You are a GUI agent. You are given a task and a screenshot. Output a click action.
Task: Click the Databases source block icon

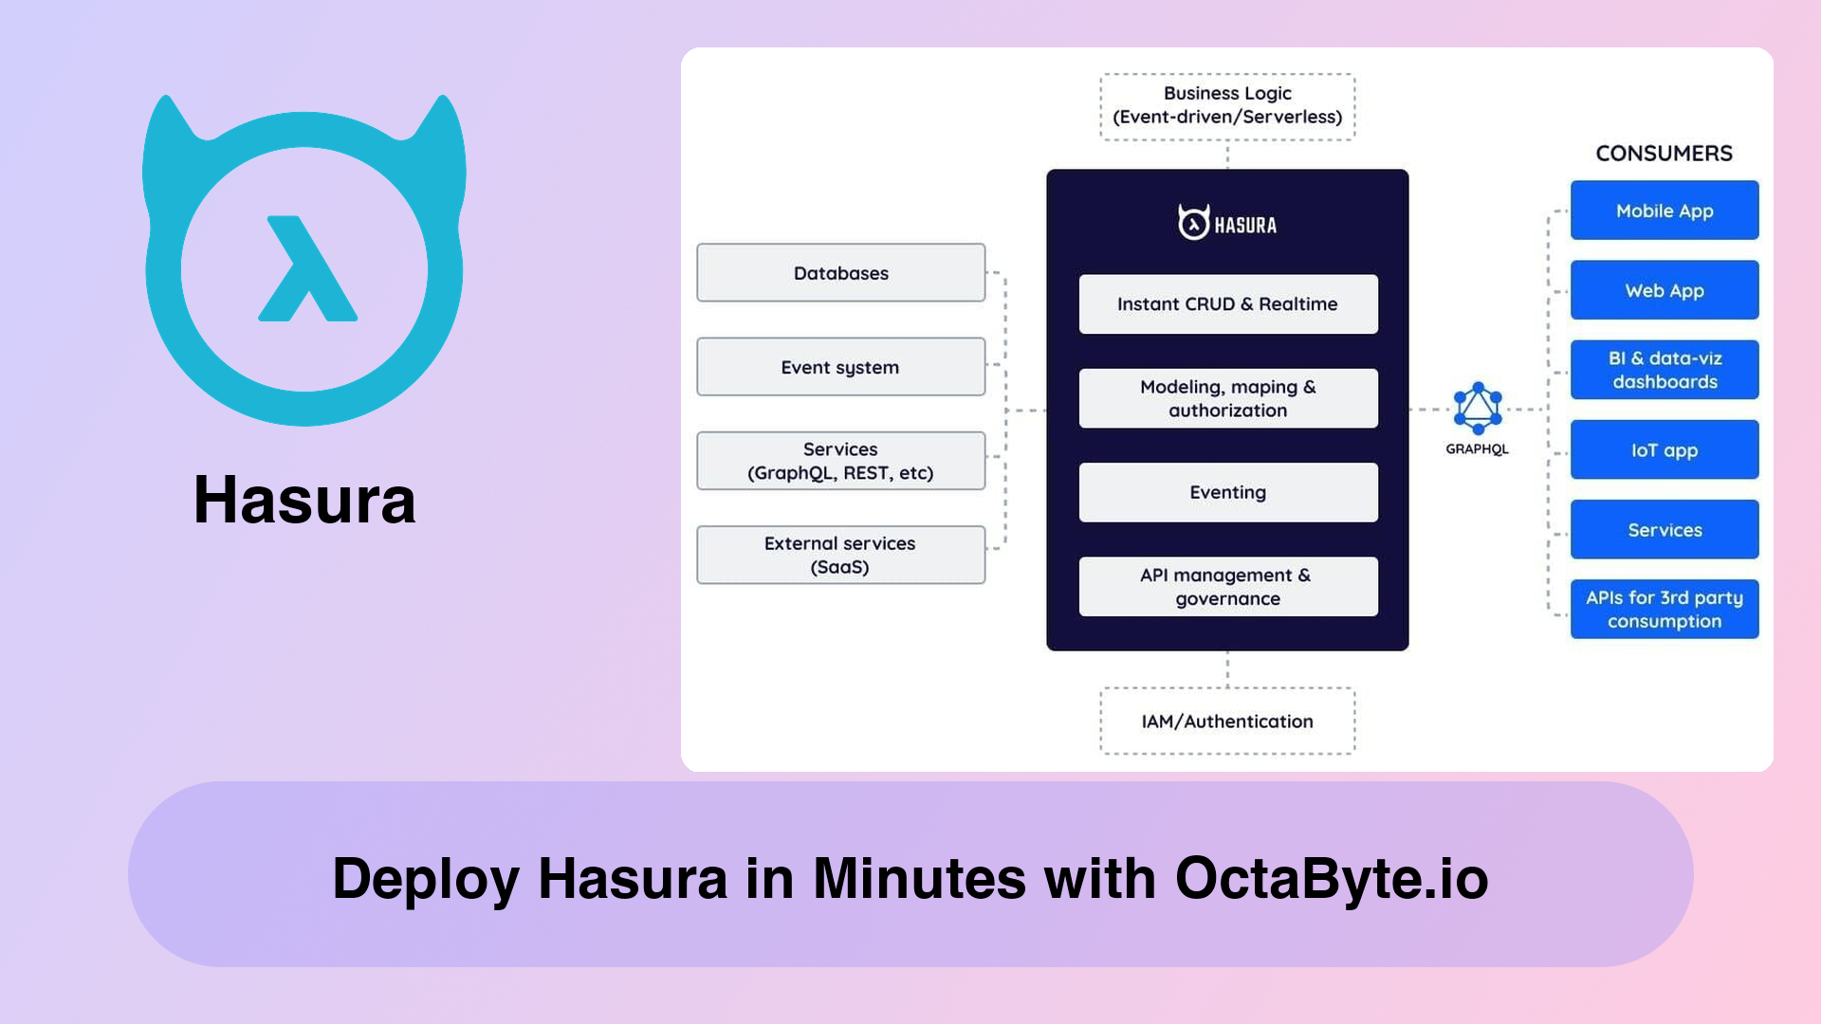point(840,272)
